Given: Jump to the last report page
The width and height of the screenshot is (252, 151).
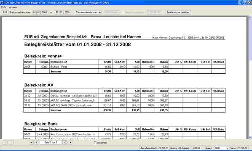Looking at the screenshot, I should (70, 143).
